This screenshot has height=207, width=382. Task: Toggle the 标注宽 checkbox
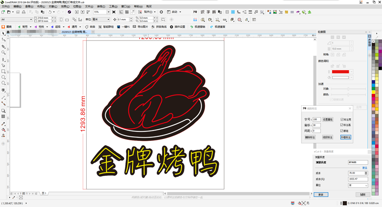(342, 120)
